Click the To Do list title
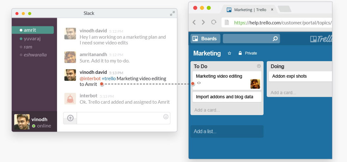 click(200, 66)
